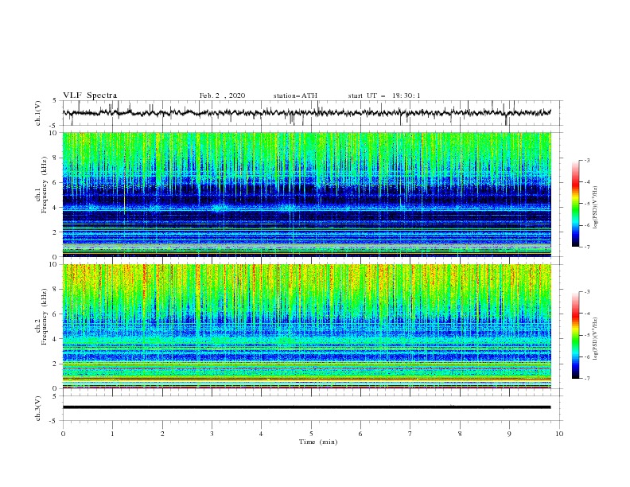Screen dimensions: 630x487
Task: Click the "-5" volt tick of ch.1(V) axis
Action: (x=54, y=126)
